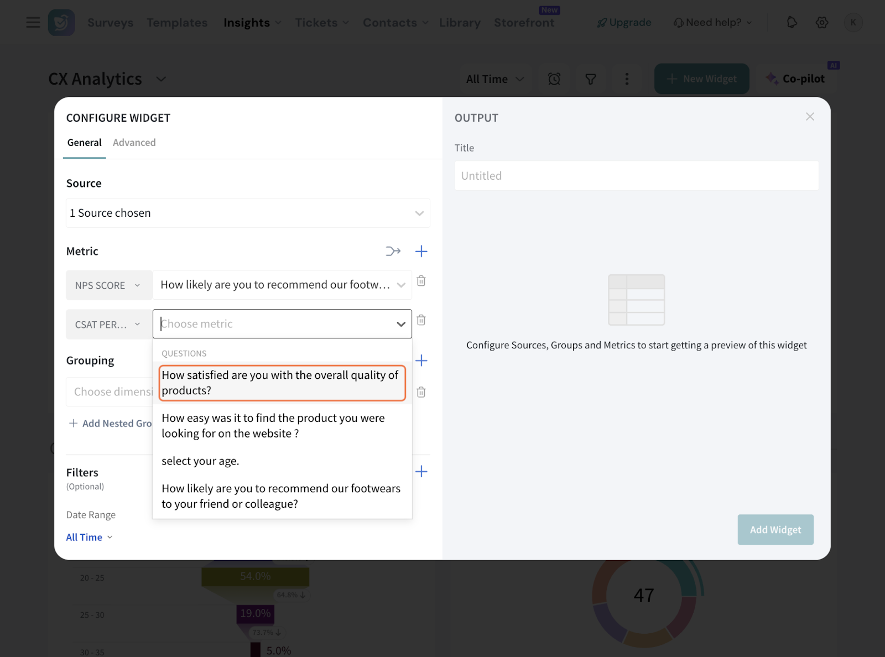
Task: Click the add metric plus icon
Action: point(421,252)
